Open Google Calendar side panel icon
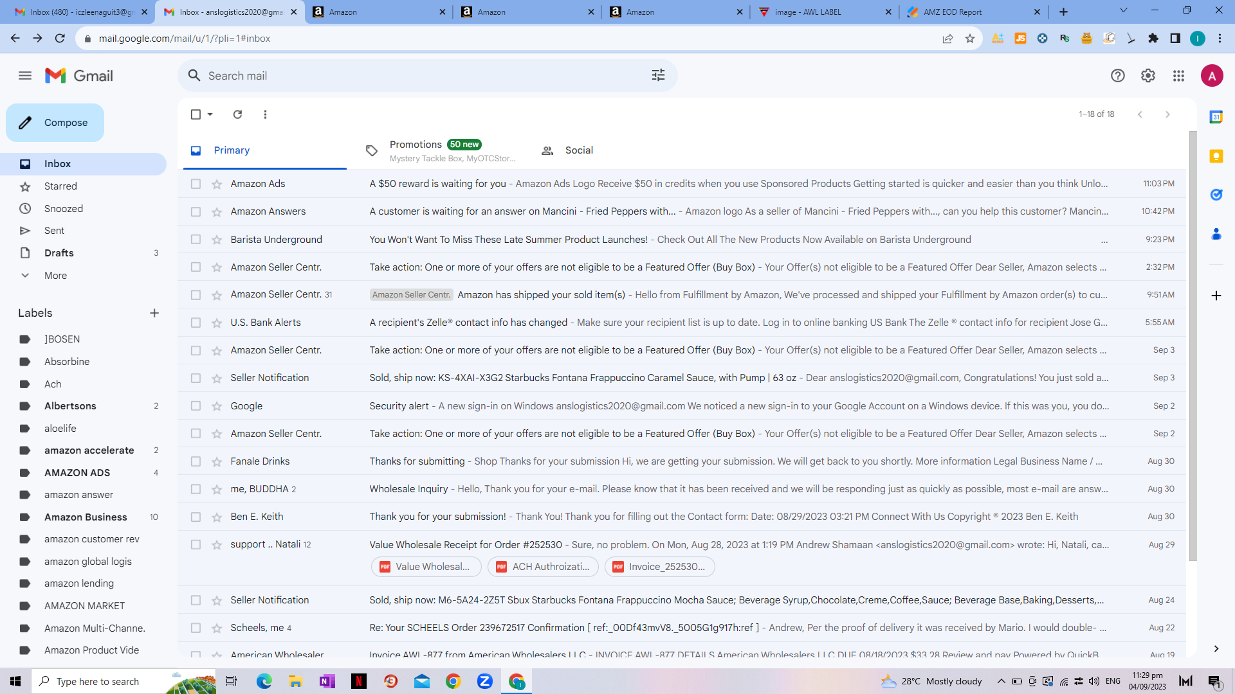The height and width of the screenshot is (694, 1235). click(1216, 117)
